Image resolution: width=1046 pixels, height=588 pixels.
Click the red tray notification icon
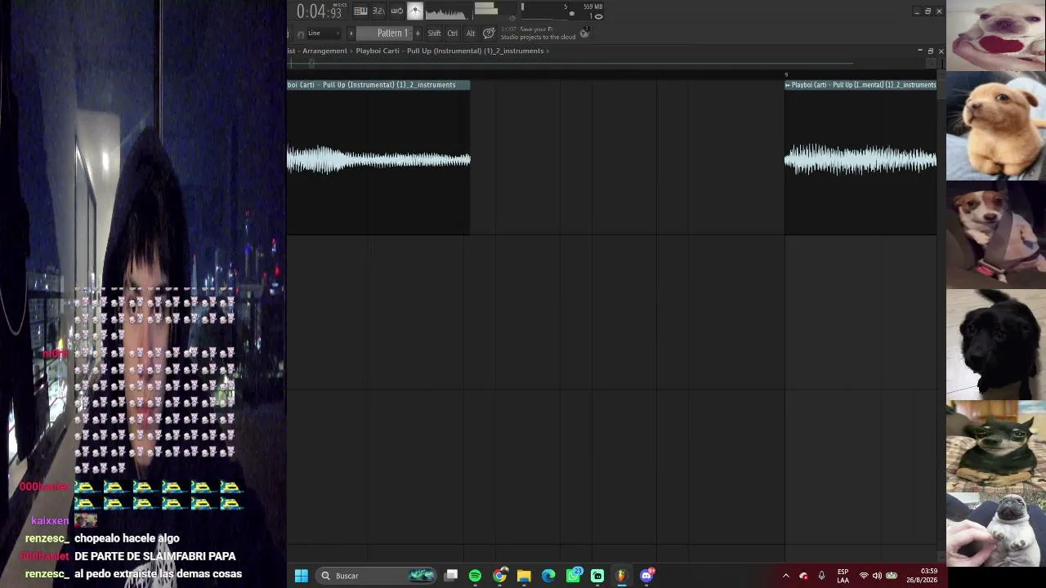[x=803, y=576]
